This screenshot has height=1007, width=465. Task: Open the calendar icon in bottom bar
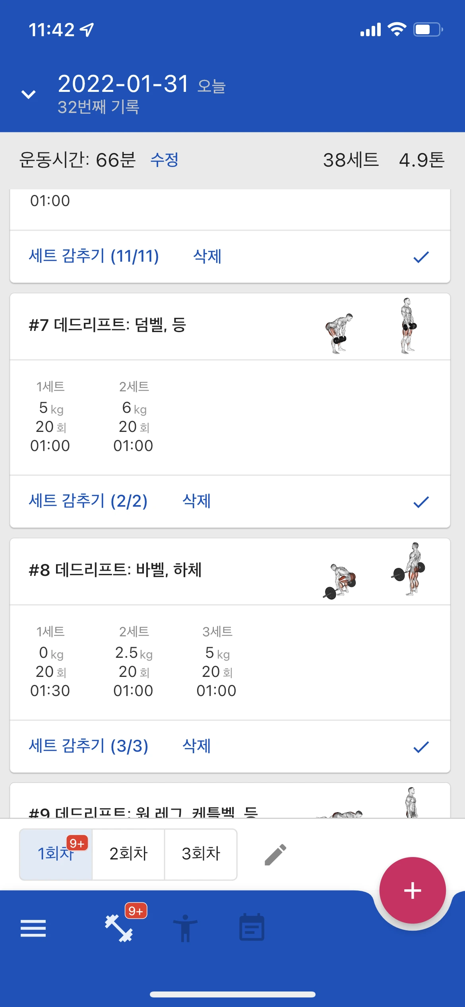tap(252, 927)
